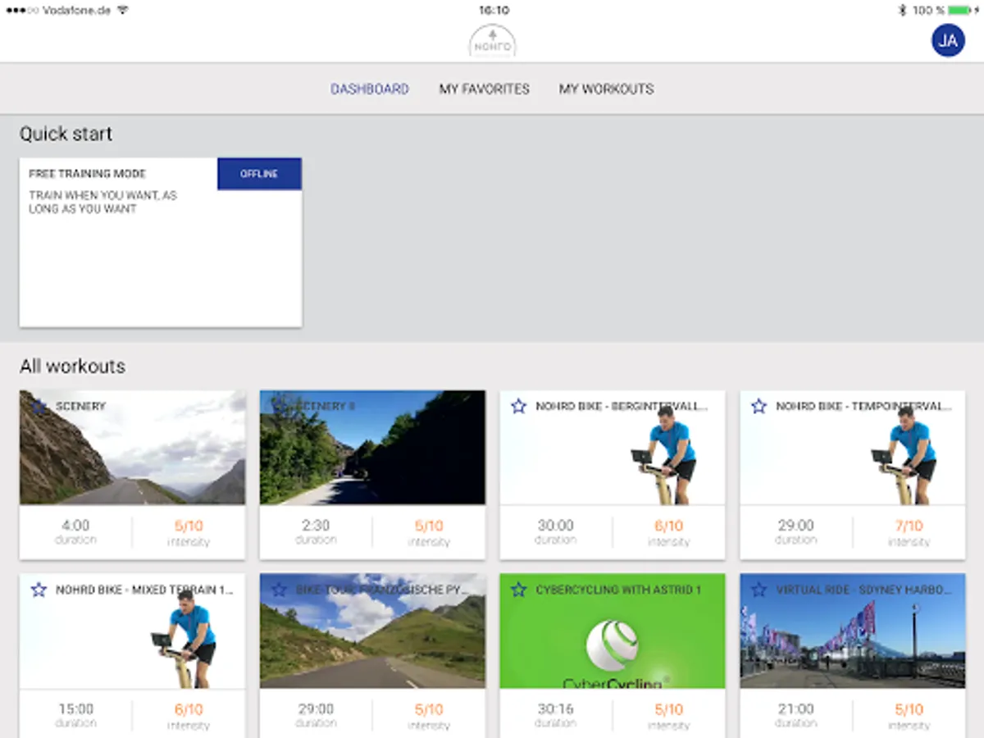Star the Bike Tour Französische Pyrenäen workout

279,590
